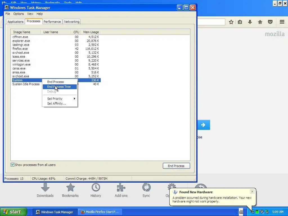Open Sync shortcut on Firefox start page
Screen dimensions: 288x216
(146, 190)
